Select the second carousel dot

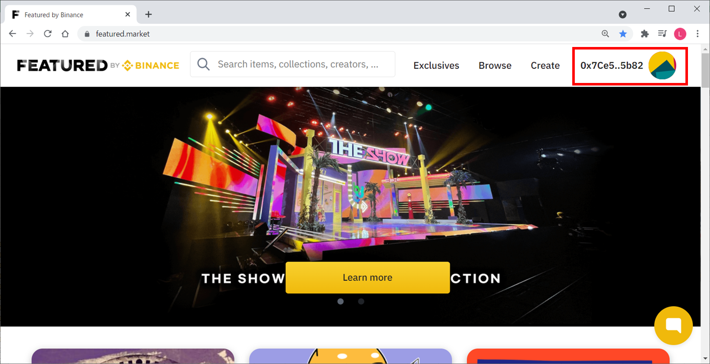pos(361,301)
